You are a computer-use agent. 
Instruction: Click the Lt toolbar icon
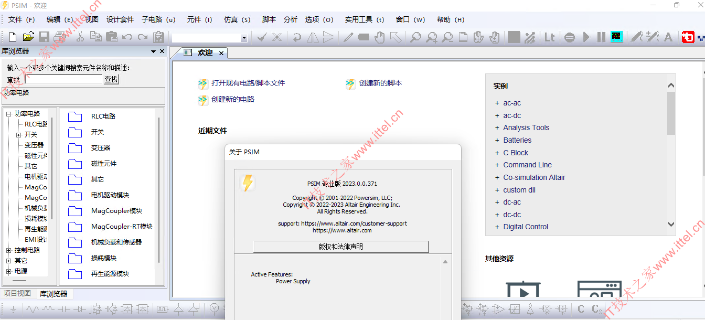549,37
